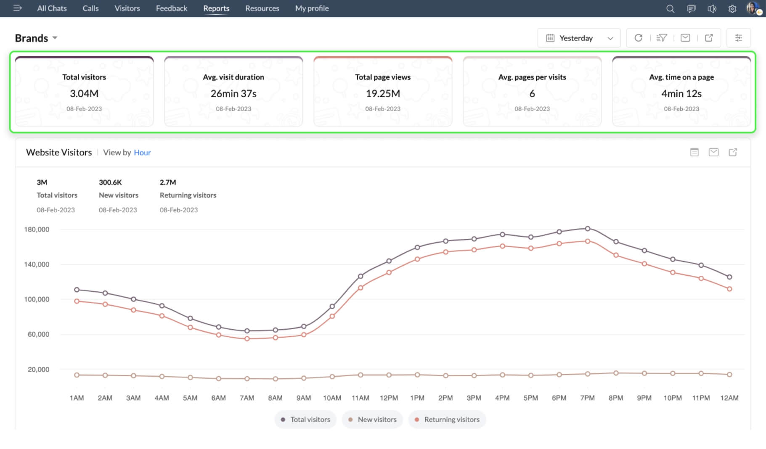Open the hamburger navigation menu
Image resolution: width=766 pixels, height=449 pixels.
coord(17,8)
